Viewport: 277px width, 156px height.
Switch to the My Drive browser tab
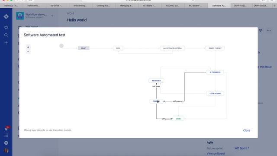pyautogui.click(x=56, y=6)
